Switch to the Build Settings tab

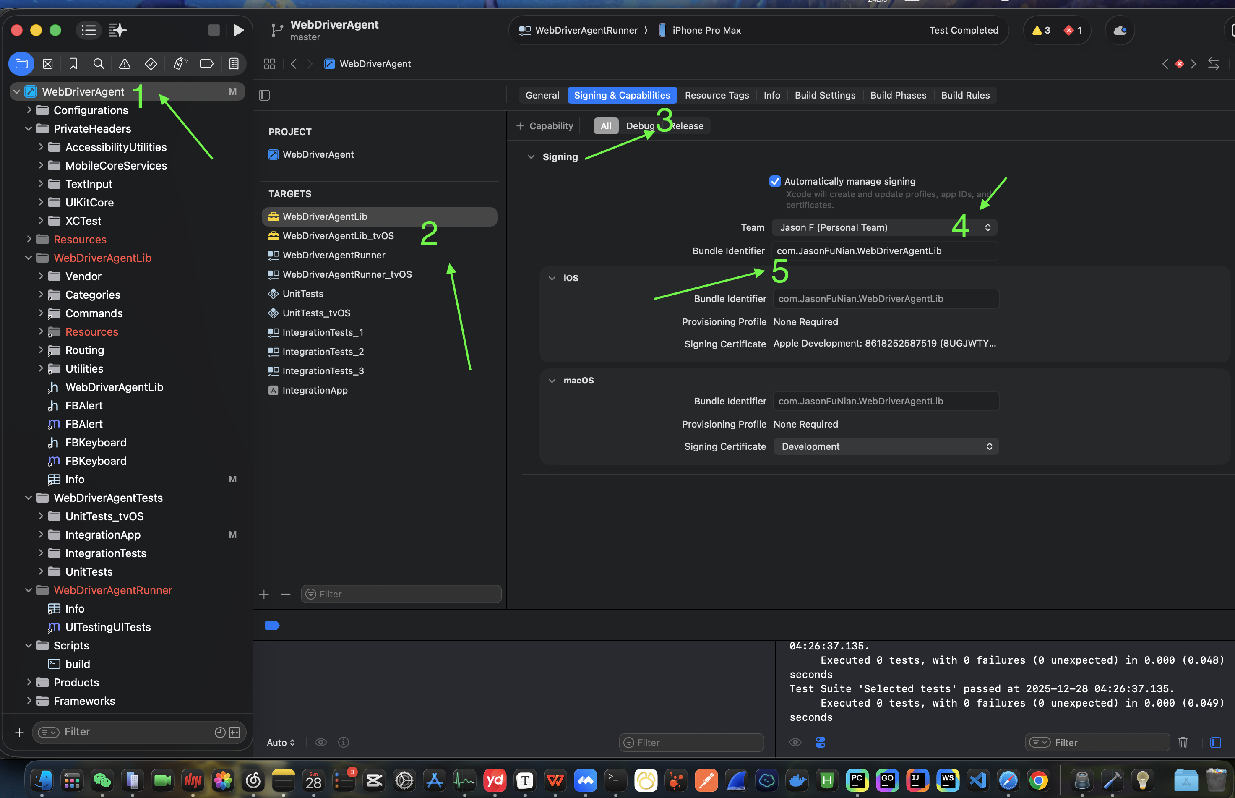[825, 95]
